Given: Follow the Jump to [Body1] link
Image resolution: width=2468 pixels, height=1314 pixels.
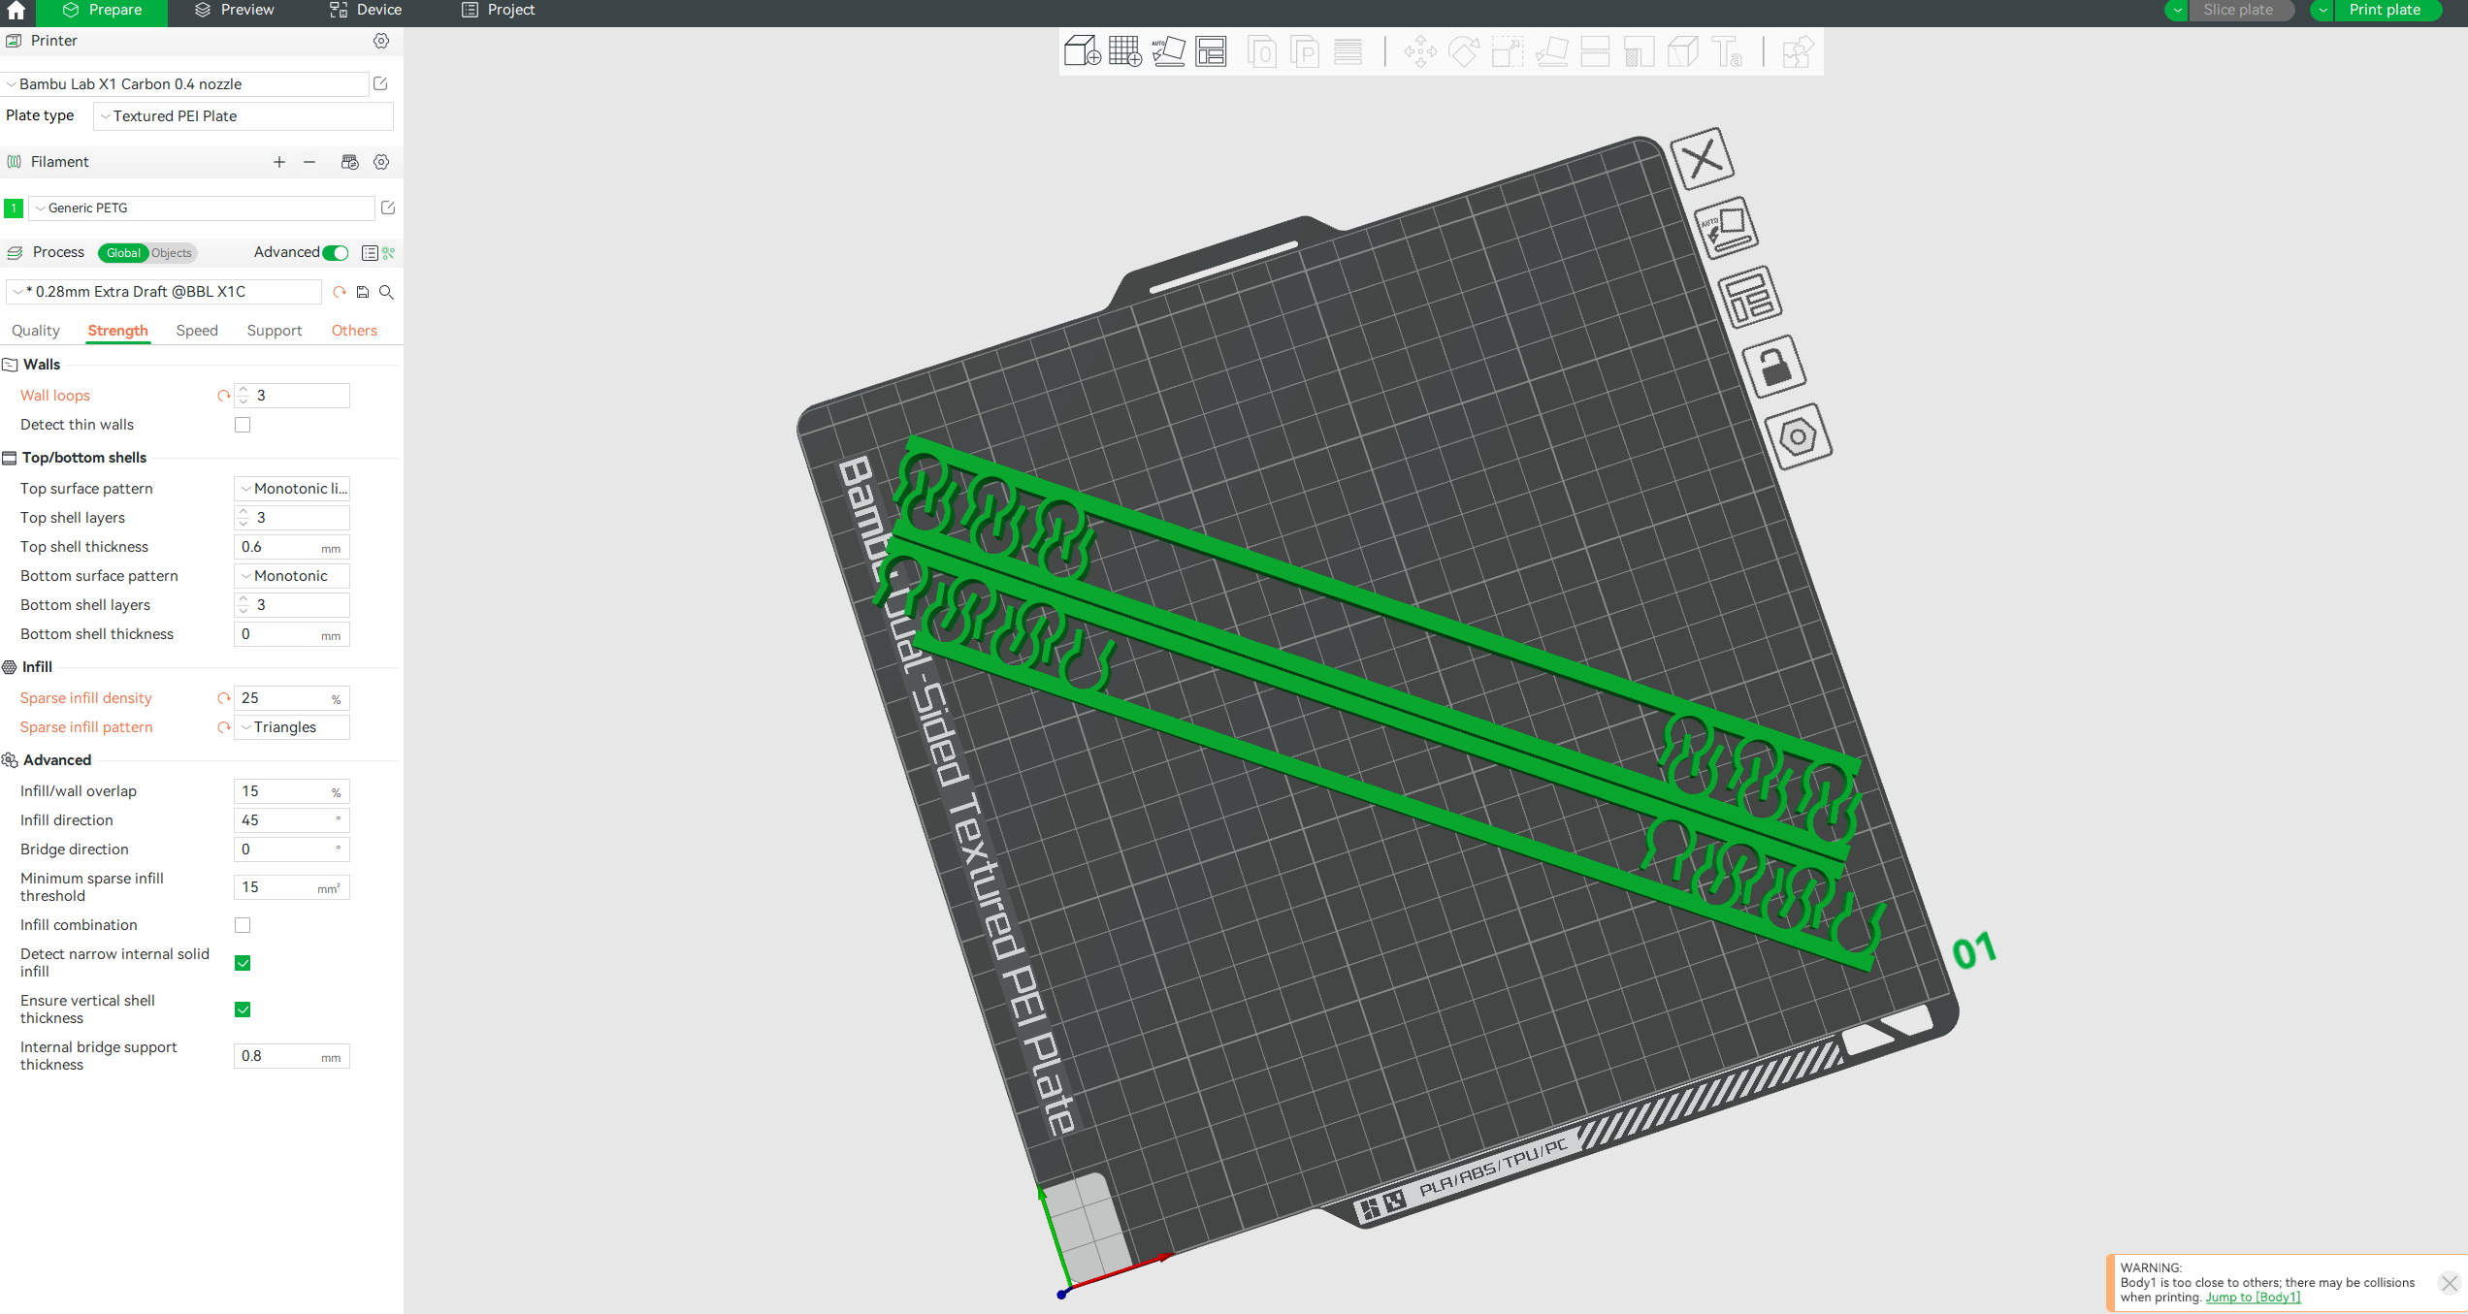Looking at the screenshot, I should pos(2253,1298).
